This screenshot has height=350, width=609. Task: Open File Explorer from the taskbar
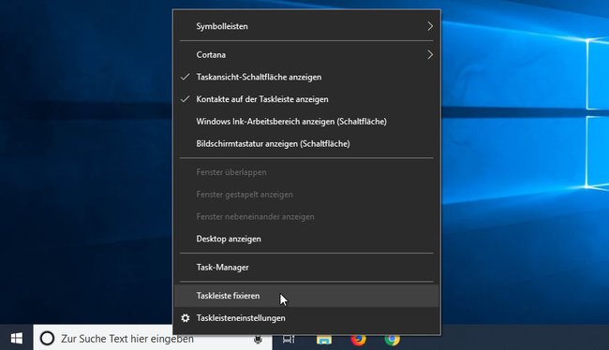click(x=324, y=341)
